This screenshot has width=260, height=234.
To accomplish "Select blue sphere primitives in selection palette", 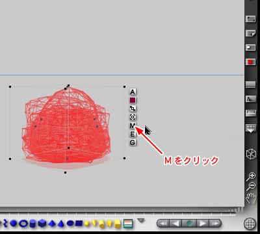I will (x=14, y=224).
